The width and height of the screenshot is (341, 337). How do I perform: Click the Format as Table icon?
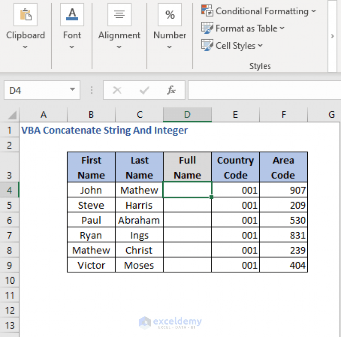point(207,28)
